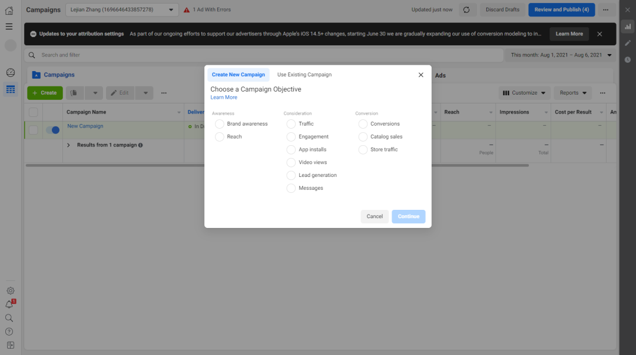Image resolution: width=636 pixels, height=355 pixels.
Task: Click Learn More in the banner
Action: (569, 34)
